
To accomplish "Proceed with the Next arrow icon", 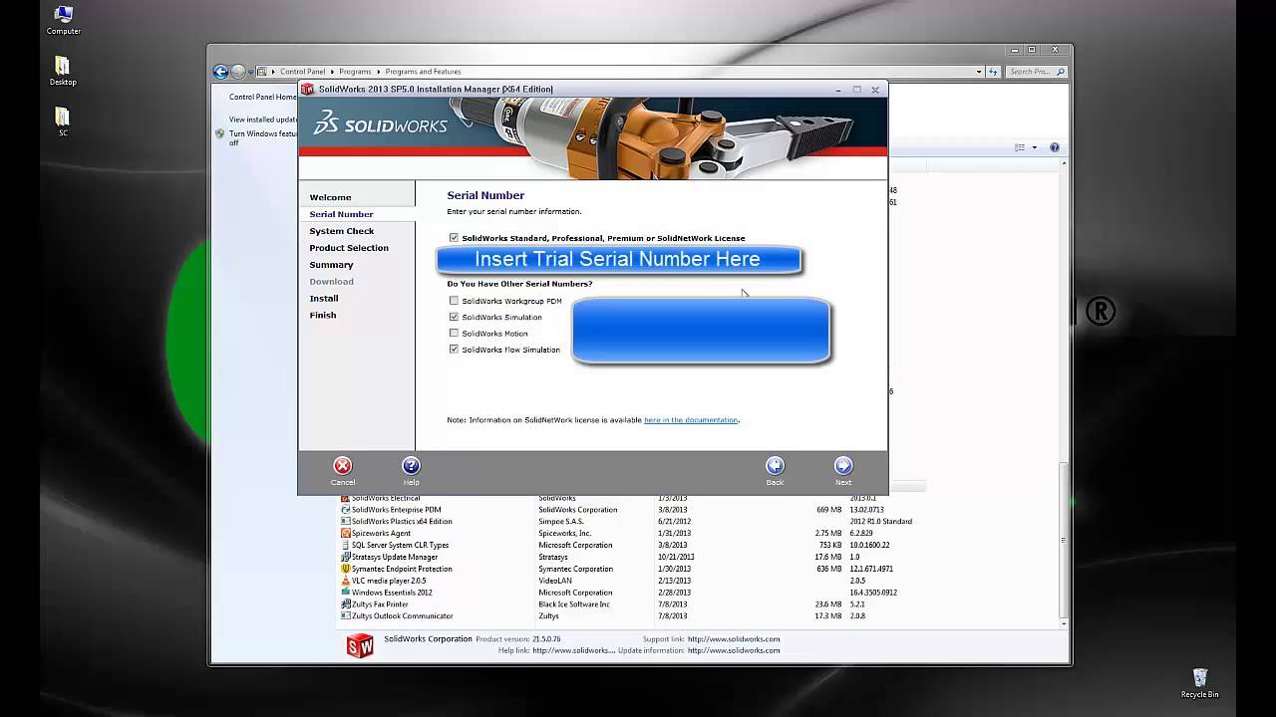I will point(843,466).
